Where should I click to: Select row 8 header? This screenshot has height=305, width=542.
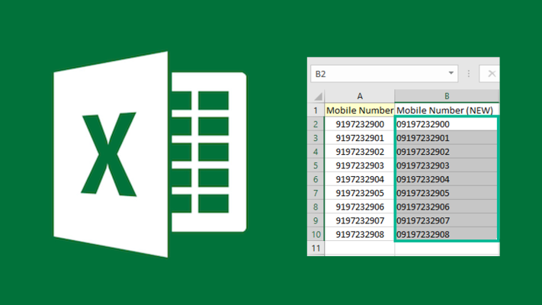tap(316, 207)
